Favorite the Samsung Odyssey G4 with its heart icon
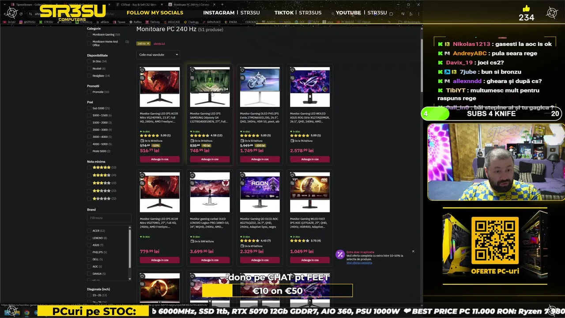The image size is (565, 318). tap(192, 70)
